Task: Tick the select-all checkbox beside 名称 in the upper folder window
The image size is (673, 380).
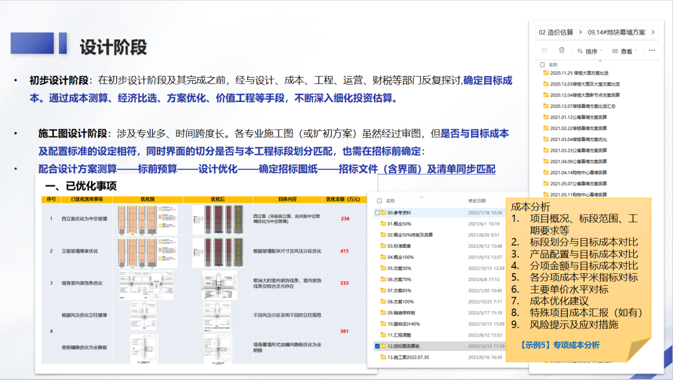Action: click(x=542, y=64)
